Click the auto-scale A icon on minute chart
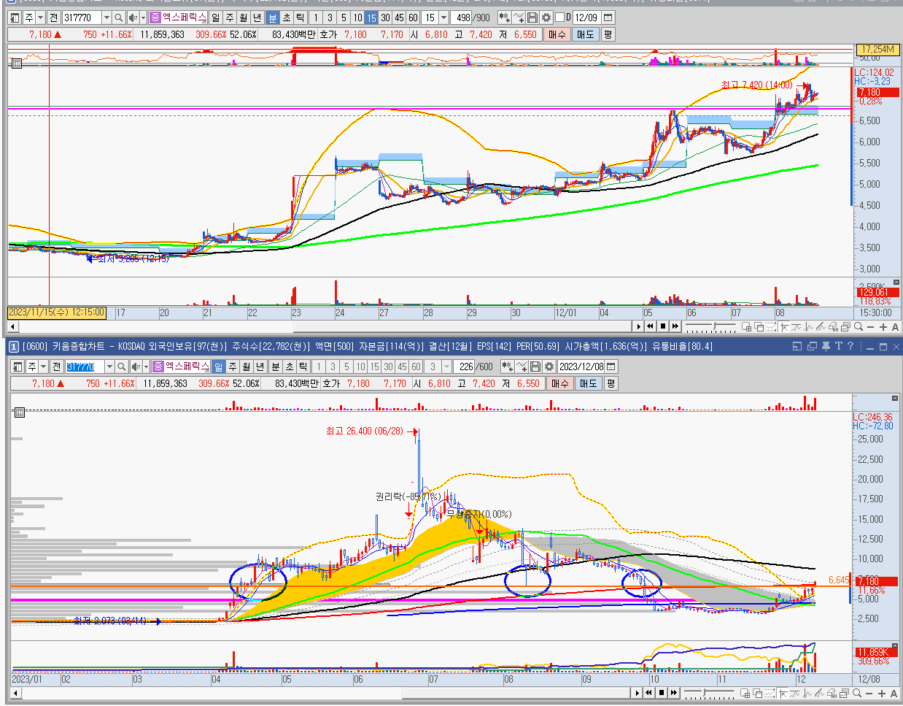The width and height of the screenshot is (903, 706). [895, 326]
